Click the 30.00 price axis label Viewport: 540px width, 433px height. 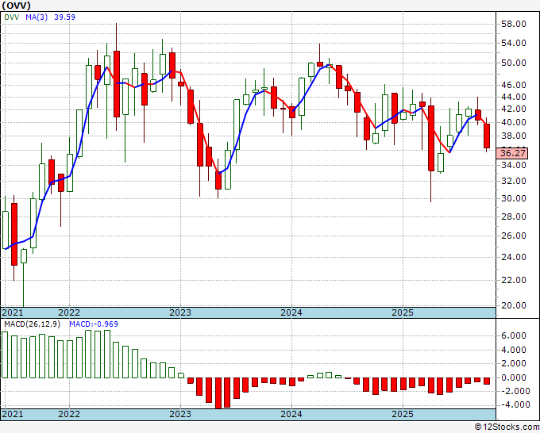(514, 198)
